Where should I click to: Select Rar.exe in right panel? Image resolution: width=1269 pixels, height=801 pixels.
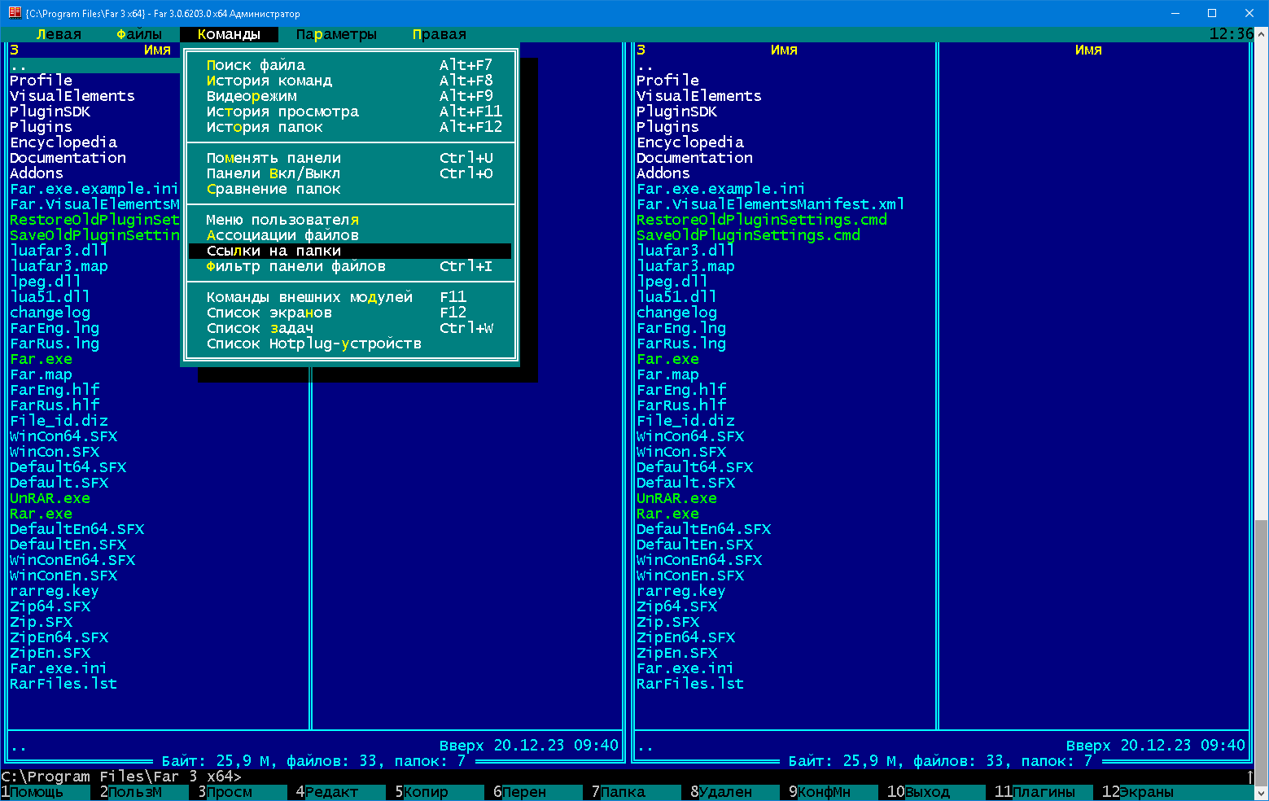pos(667,514)
